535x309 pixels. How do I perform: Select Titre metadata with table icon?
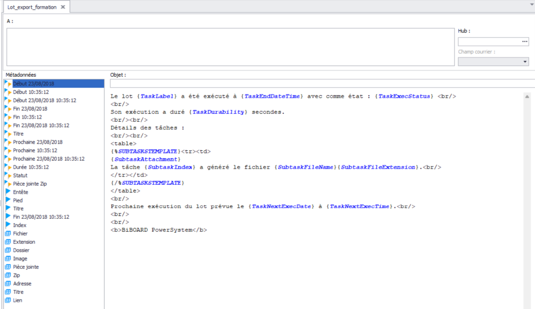pos(18,292)
